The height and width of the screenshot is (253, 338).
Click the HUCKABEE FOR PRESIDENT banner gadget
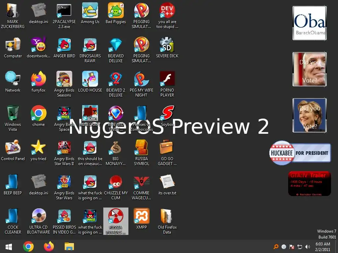[300, 153]
